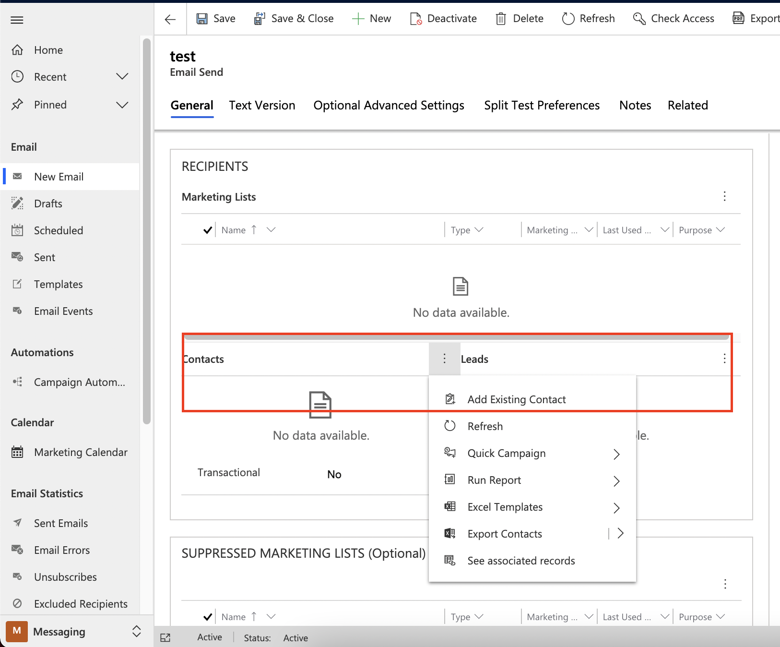This screenshot has width=780, height=647.
Task: Toggle select-all checkmark in Suppressed Marketing Lists grid
Action: click(208, 617)
